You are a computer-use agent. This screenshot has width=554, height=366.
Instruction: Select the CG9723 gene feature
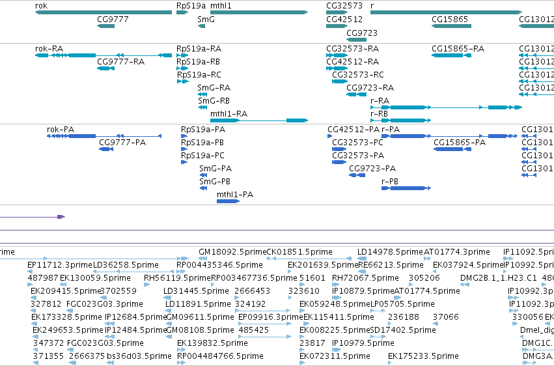356,39
